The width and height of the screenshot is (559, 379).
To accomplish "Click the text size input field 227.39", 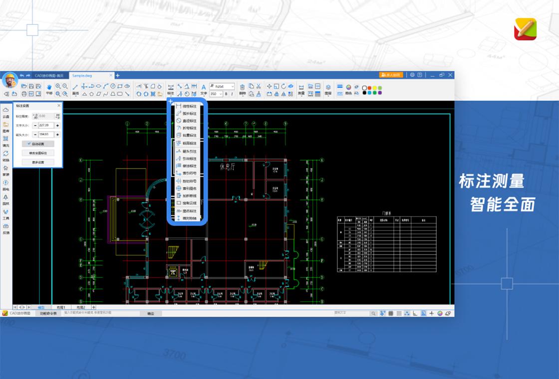I will click(46, 125).
